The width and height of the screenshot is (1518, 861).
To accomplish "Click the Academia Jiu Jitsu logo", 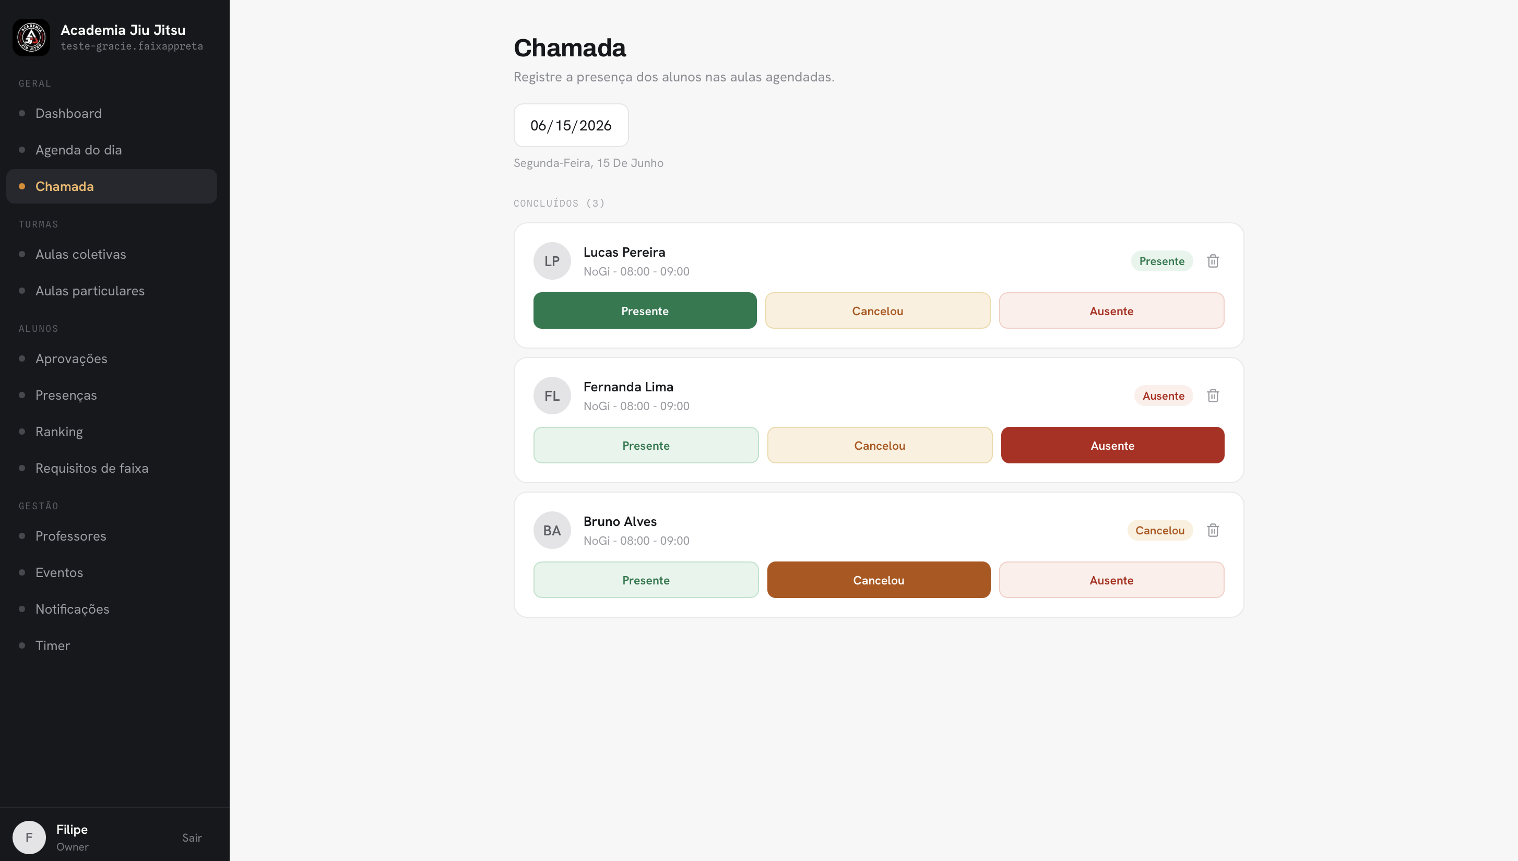I will click(31, 37).
